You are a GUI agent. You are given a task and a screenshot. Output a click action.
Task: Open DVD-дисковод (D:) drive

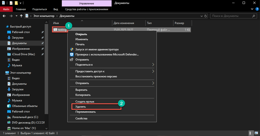tap(28, 123)
